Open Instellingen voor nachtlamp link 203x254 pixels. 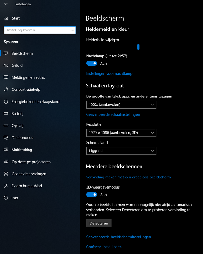[109, 74]
